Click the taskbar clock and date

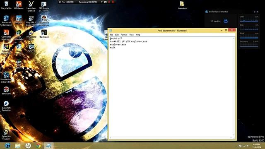(x=257, y=146)
